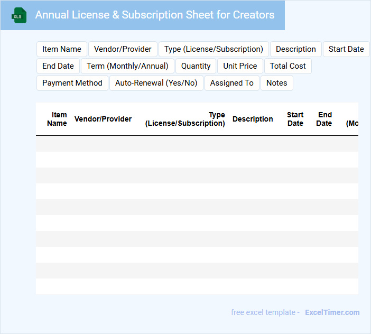Click the Item Name tag button

62,49
